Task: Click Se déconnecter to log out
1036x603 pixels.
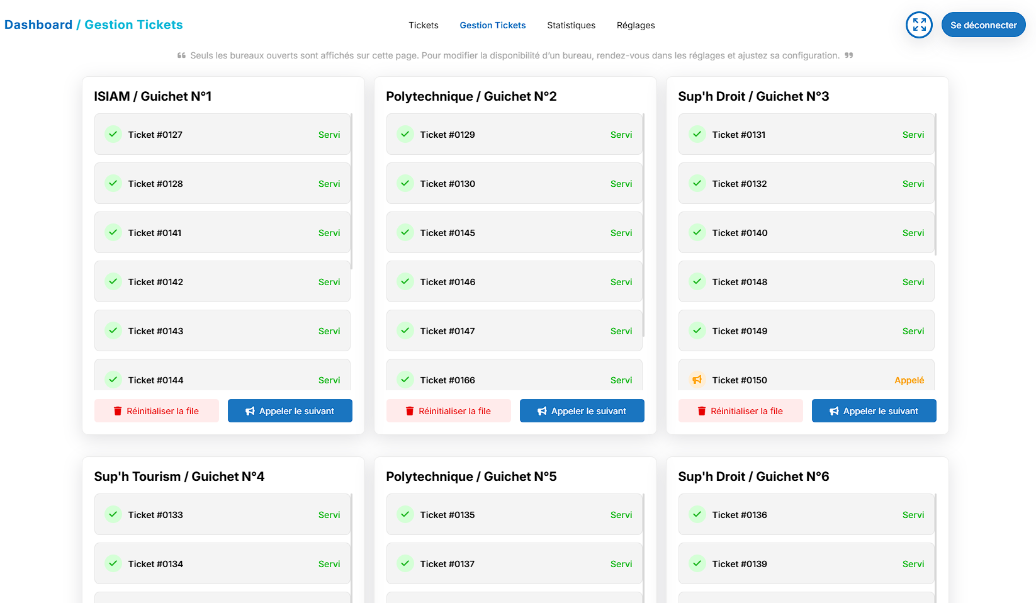Action: click(983, 25)
